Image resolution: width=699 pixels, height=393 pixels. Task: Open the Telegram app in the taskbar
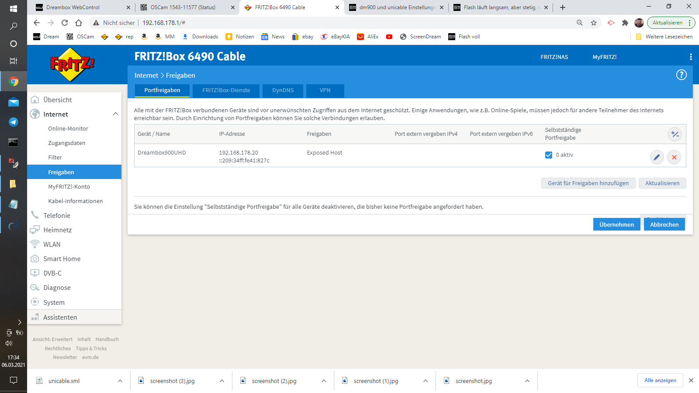click(14, 122)
